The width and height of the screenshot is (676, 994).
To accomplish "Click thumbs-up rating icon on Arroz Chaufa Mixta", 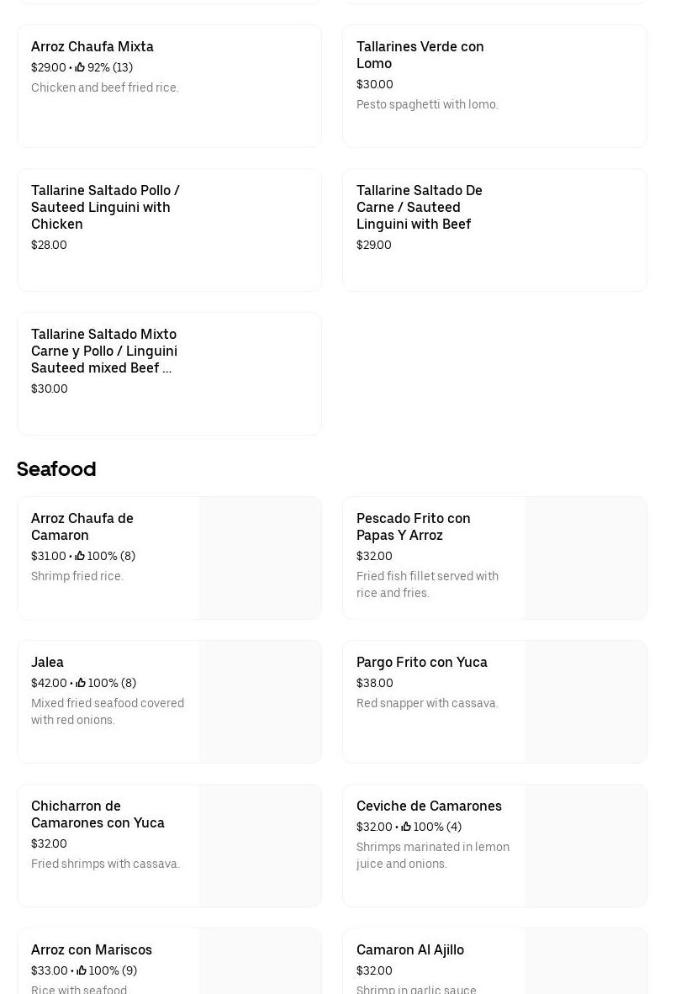I will click(80, 67).
